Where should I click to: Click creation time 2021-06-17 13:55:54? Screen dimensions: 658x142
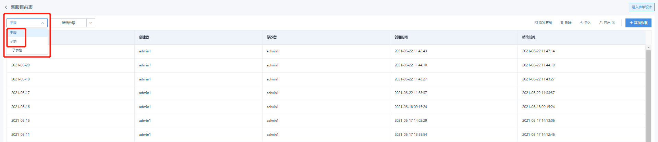pyautogui.click(x=411, y=134)
